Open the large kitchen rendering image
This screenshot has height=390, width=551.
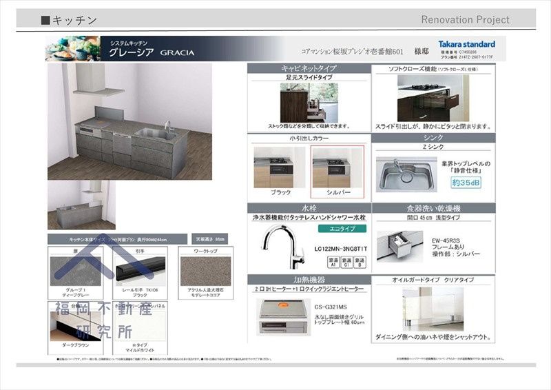129,122
